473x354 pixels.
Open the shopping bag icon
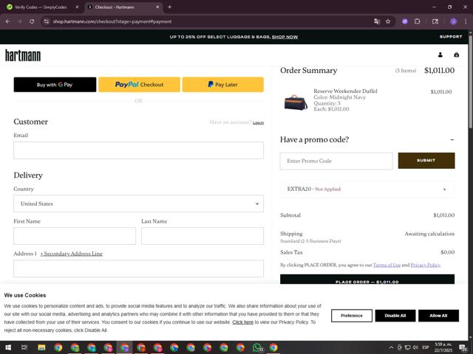pos(457,55)
